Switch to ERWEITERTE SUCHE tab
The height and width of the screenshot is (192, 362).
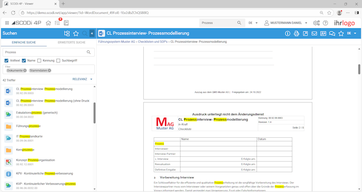pyautogui.click(x=71, y=42)
